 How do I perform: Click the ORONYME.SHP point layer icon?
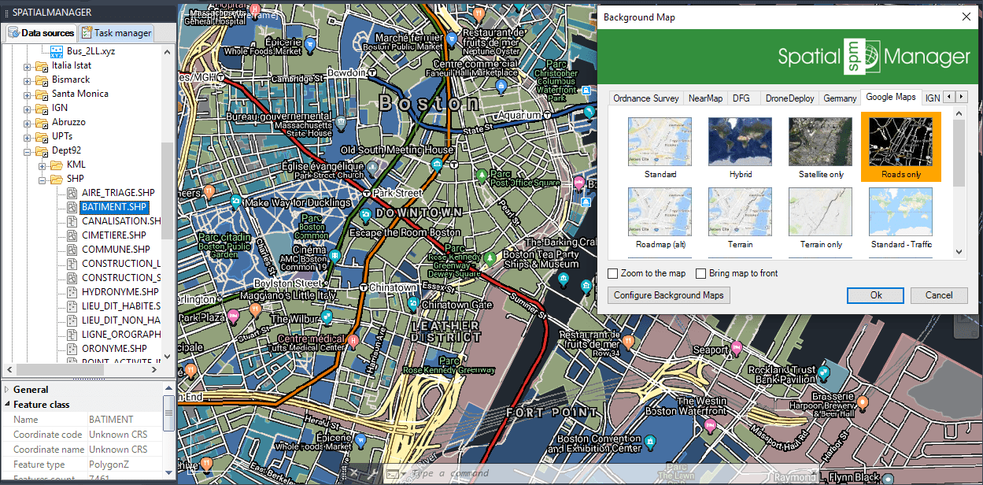pos(72,349)
